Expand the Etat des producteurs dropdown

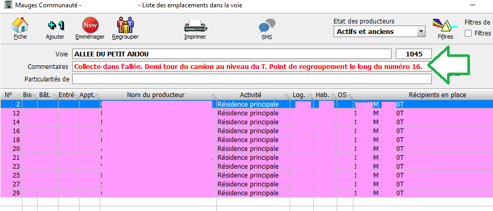point(421,32)
